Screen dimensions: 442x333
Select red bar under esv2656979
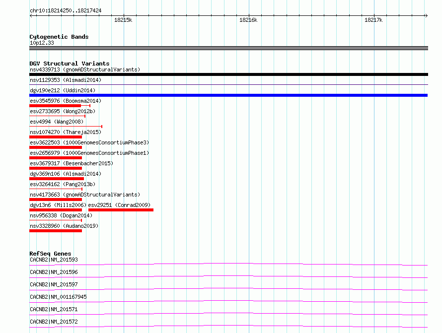[56, 158]
